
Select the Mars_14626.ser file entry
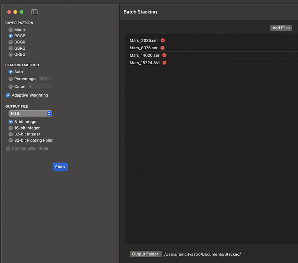pos(145,56)
